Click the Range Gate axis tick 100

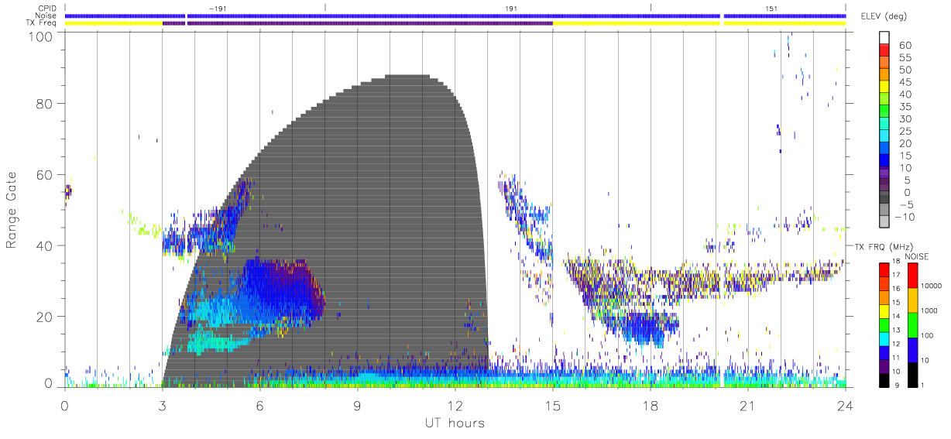coord(42,36)
